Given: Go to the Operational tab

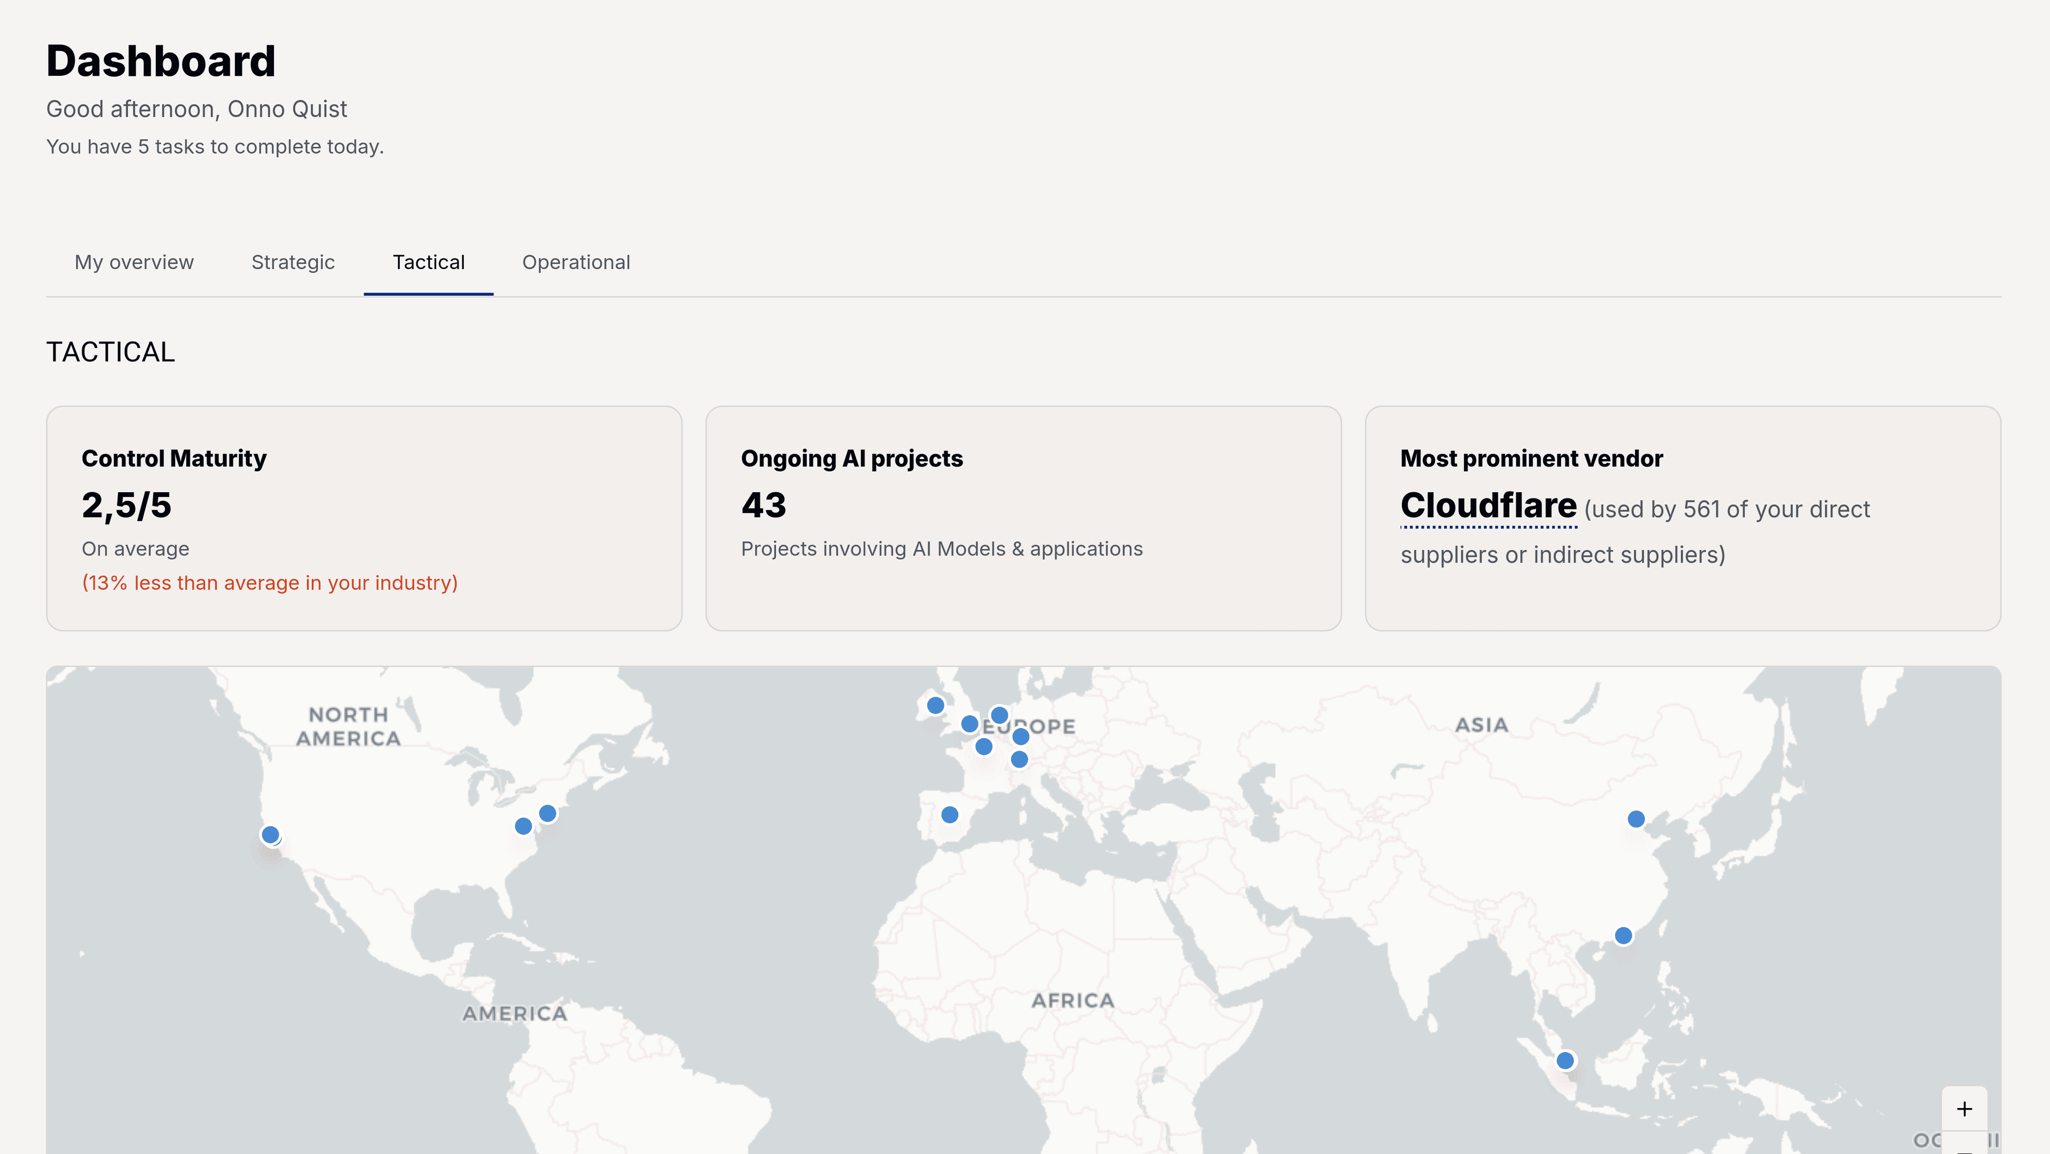Looking at the screenshot, I should point(575,263).
